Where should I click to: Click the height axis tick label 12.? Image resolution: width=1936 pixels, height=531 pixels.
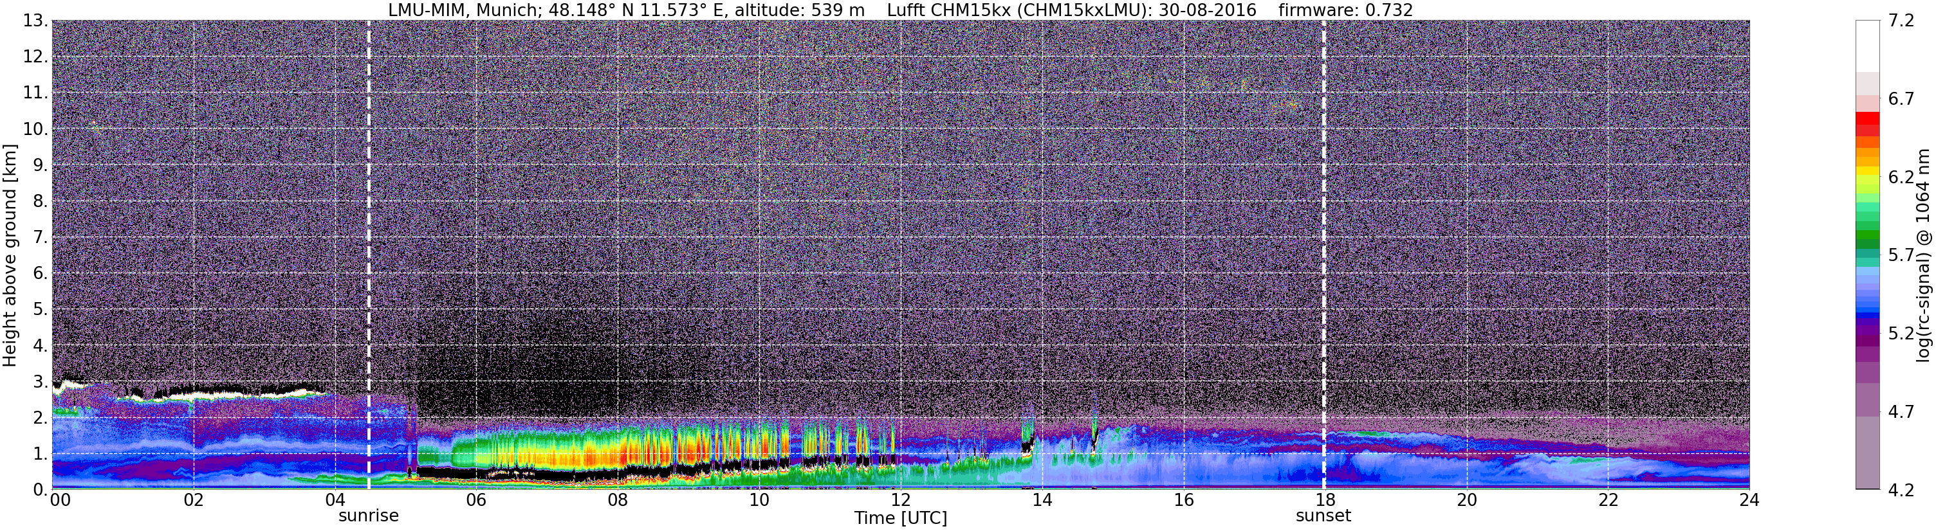35,57
